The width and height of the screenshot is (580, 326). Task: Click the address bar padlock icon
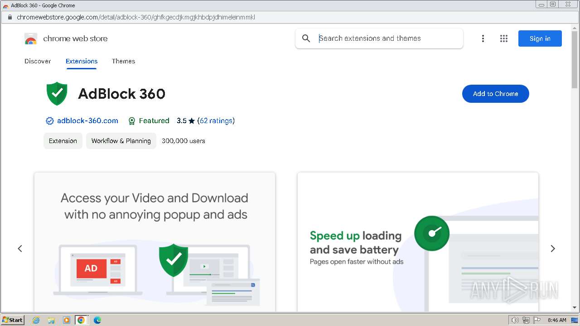pyautogui.click(x=10, y=17)
